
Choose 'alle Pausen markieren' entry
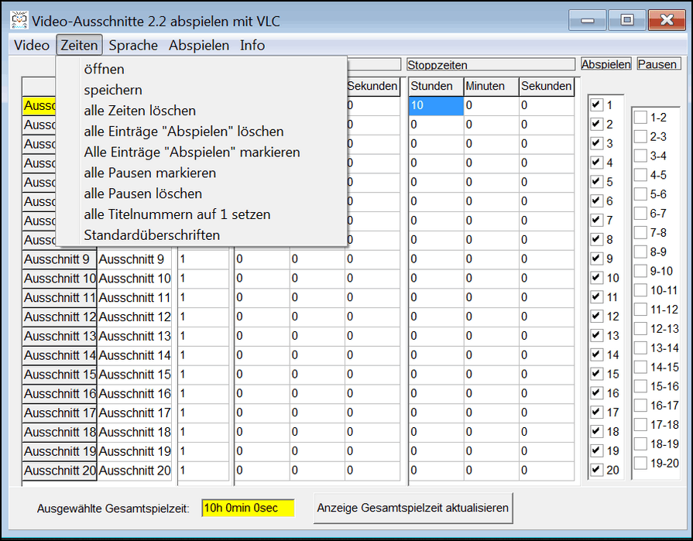click(149, 173)
